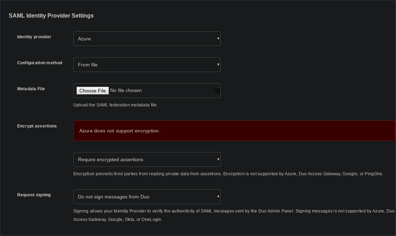Click the Identity provider field label
This screenshot has height=236, width=396.
point(34,37)
